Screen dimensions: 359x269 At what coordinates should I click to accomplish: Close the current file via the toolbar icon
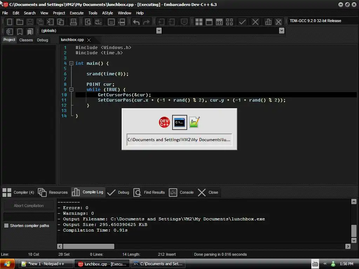pyautogui.click(x=50, y=22)
